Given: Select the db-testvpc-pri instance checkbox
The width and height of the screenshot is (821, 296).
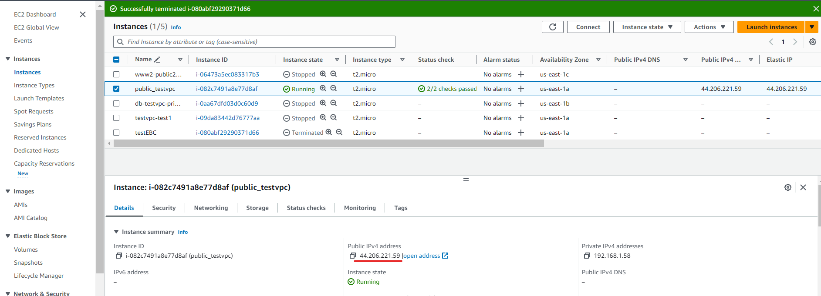Looking at the screenshot, I should tap(116, 103).
